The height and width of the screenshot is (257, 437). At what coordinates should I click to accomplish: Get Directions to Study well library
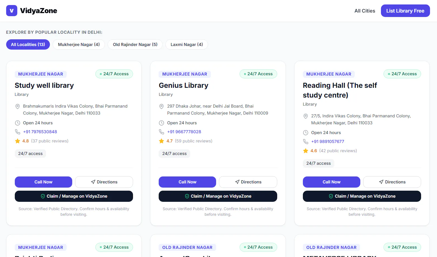104,182
